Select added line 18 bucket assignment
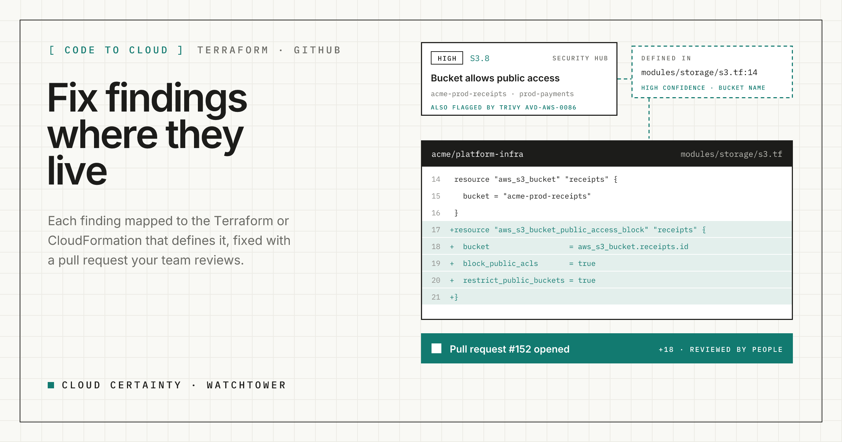 click(x=607, y=247)
